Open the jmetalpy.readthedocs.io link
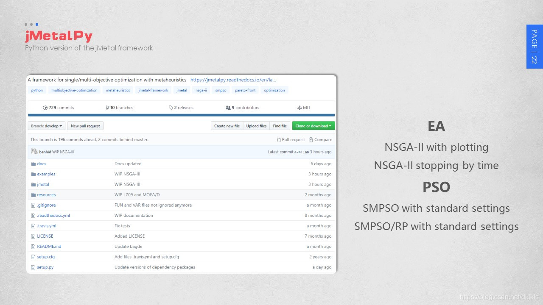The height and width of the screenshot is (305, 543). (x=233, y=80)
